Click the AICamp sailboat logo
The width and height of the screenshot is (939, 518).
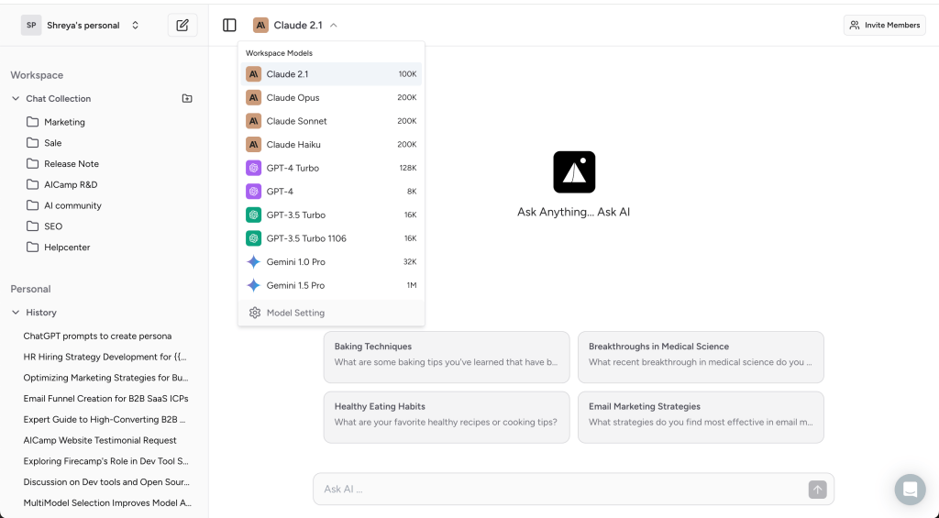574,171
